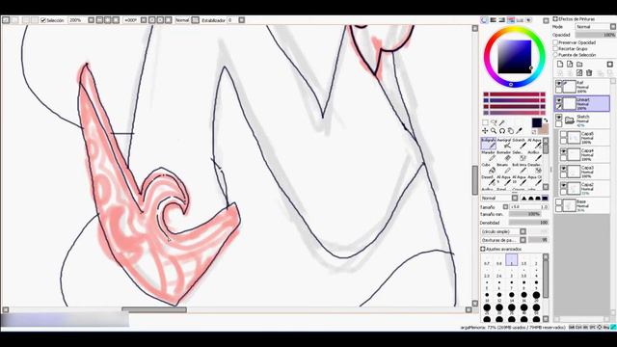The width and height of the screenshot is (617, 347).
Task: Show the Capa5 layer
Action: click(563, 135)
